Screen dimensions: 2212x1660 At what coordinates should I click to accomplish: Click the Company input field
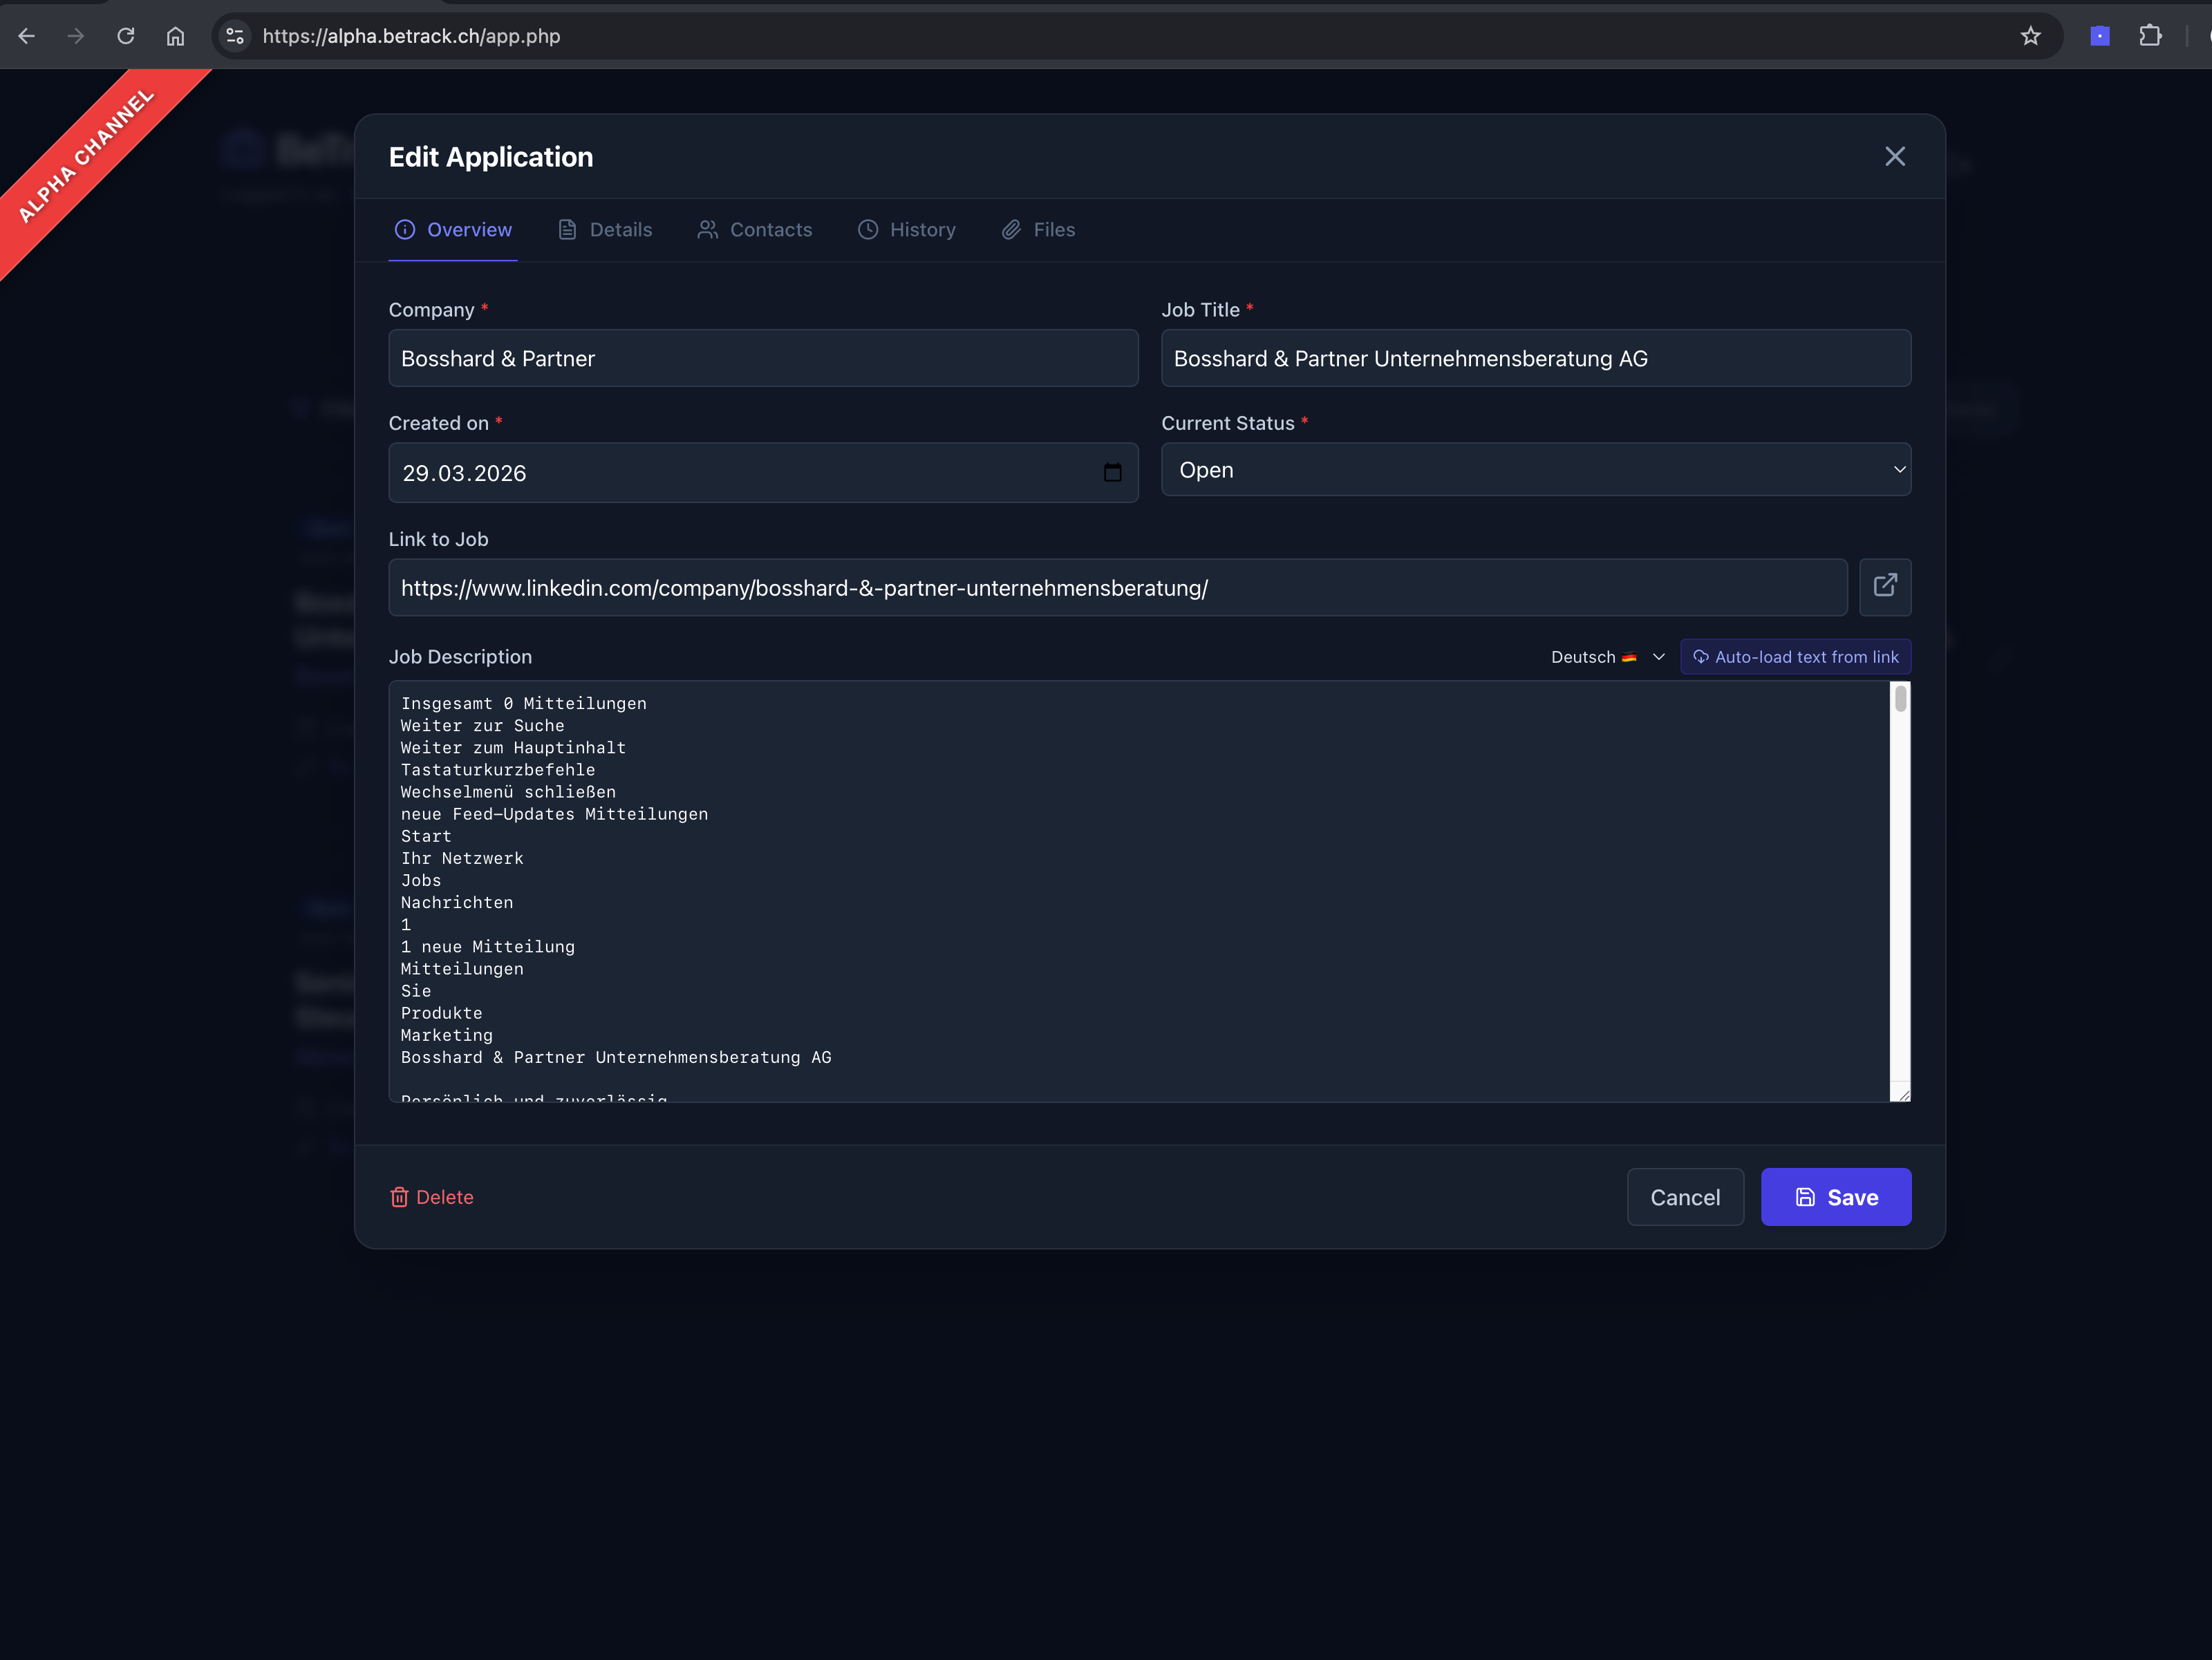763,358
